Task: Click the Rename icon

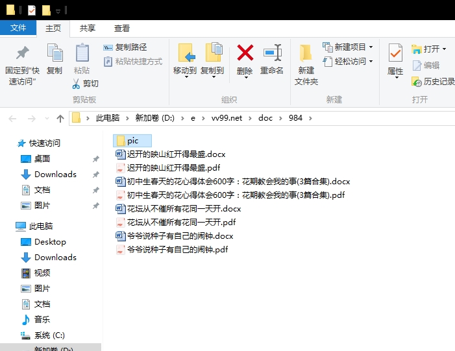Action: coord(273,53)
